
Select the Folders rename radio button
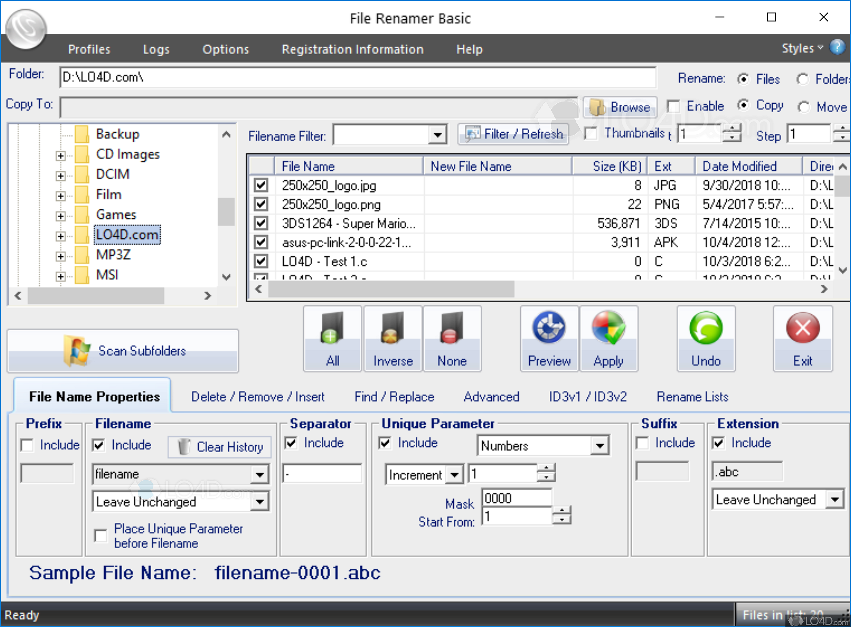point(803,80)
